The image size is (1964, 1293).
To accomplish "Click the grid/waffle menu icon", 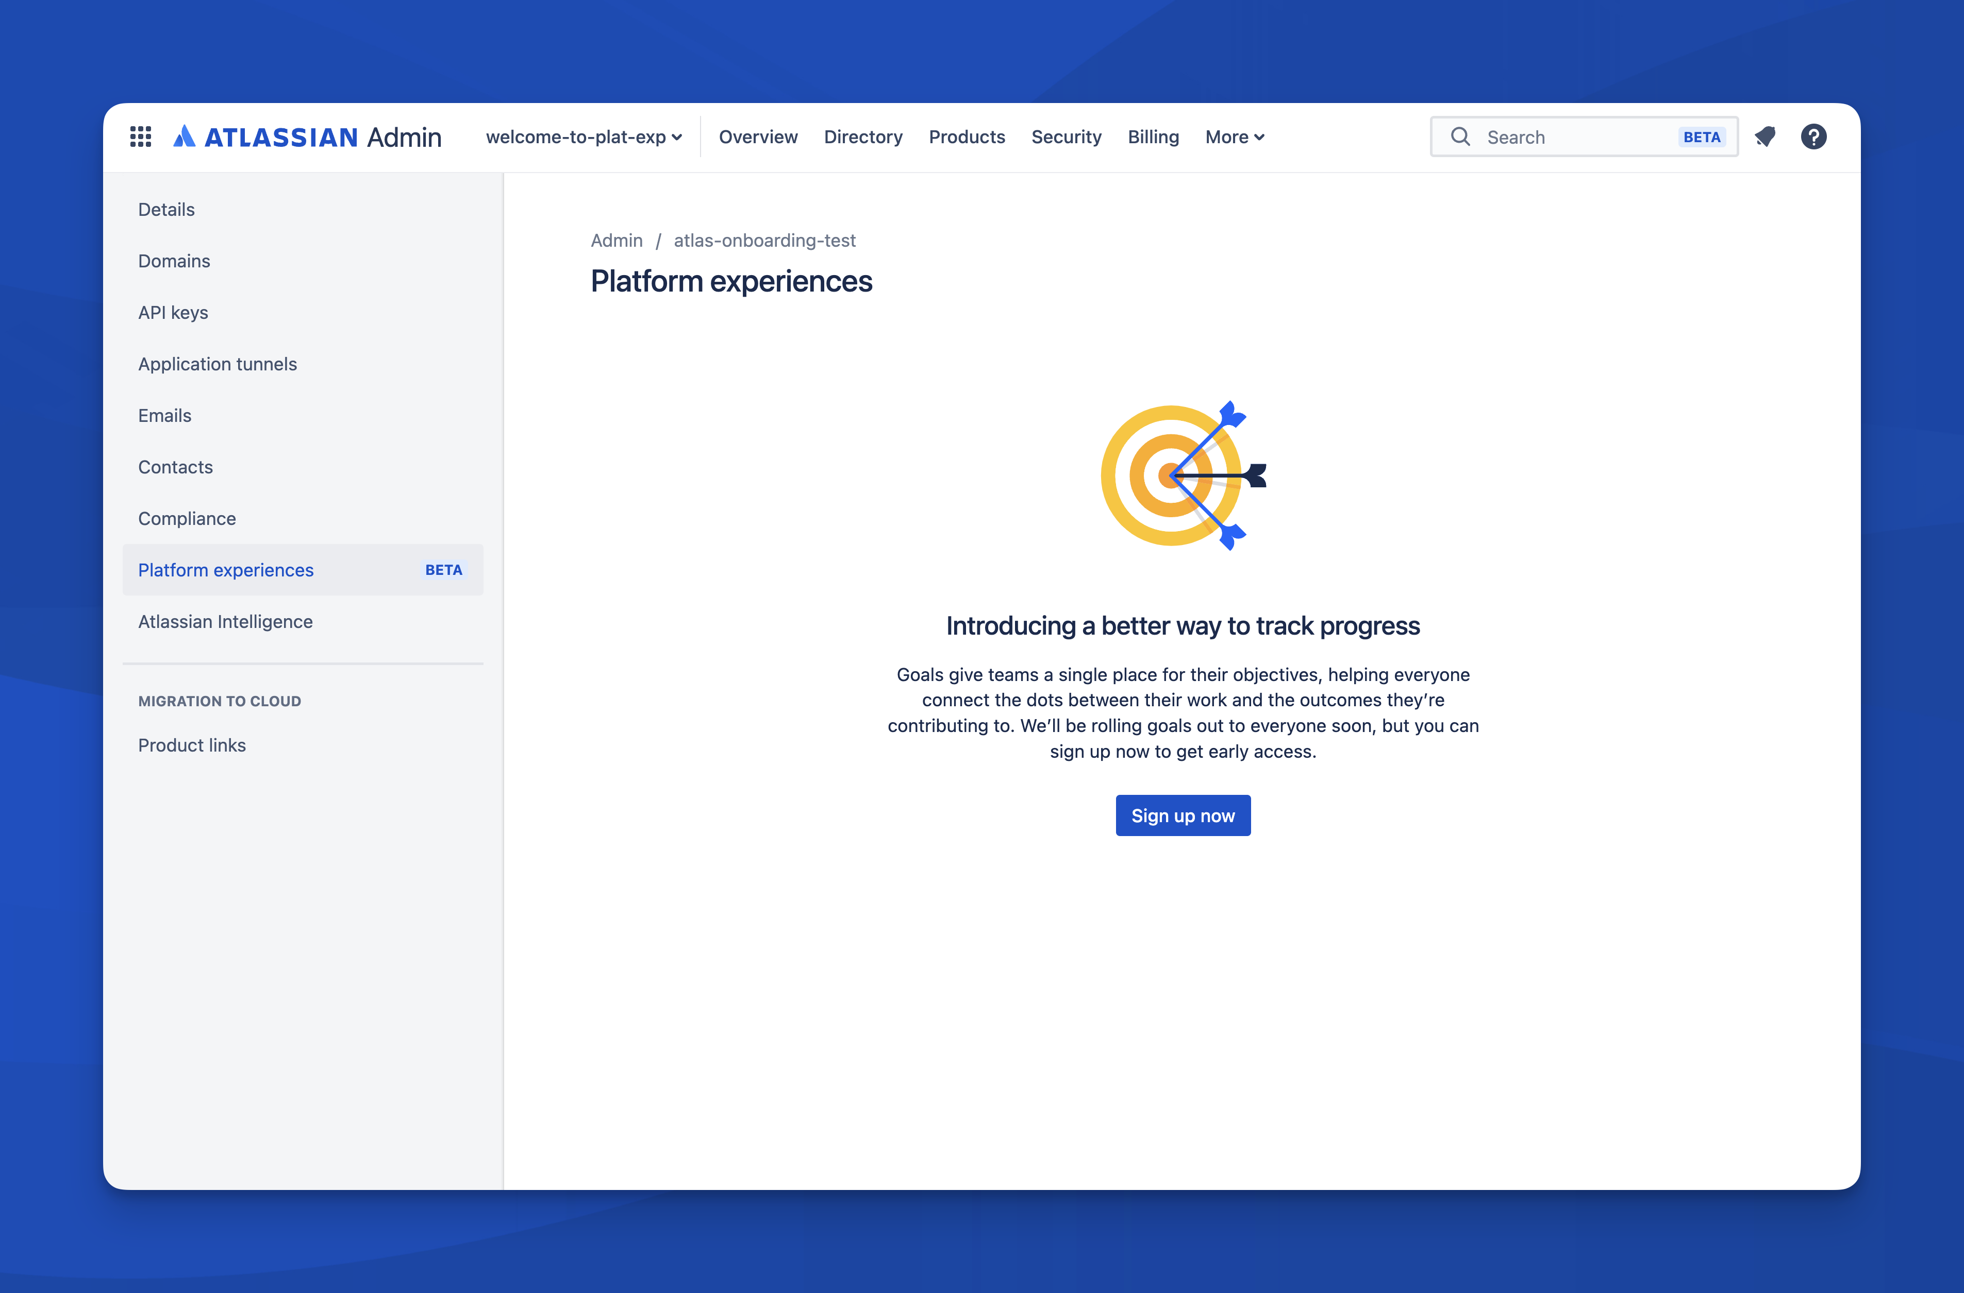I will tap(140, 135).
